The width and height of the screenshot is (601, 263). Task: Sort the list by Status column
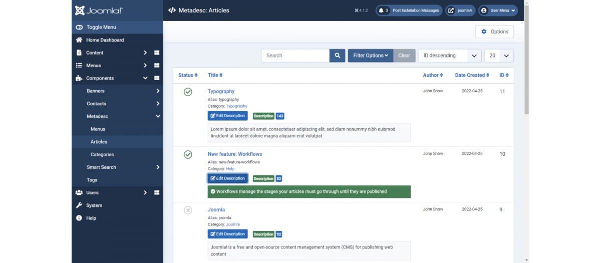click(x=188, y=75)
